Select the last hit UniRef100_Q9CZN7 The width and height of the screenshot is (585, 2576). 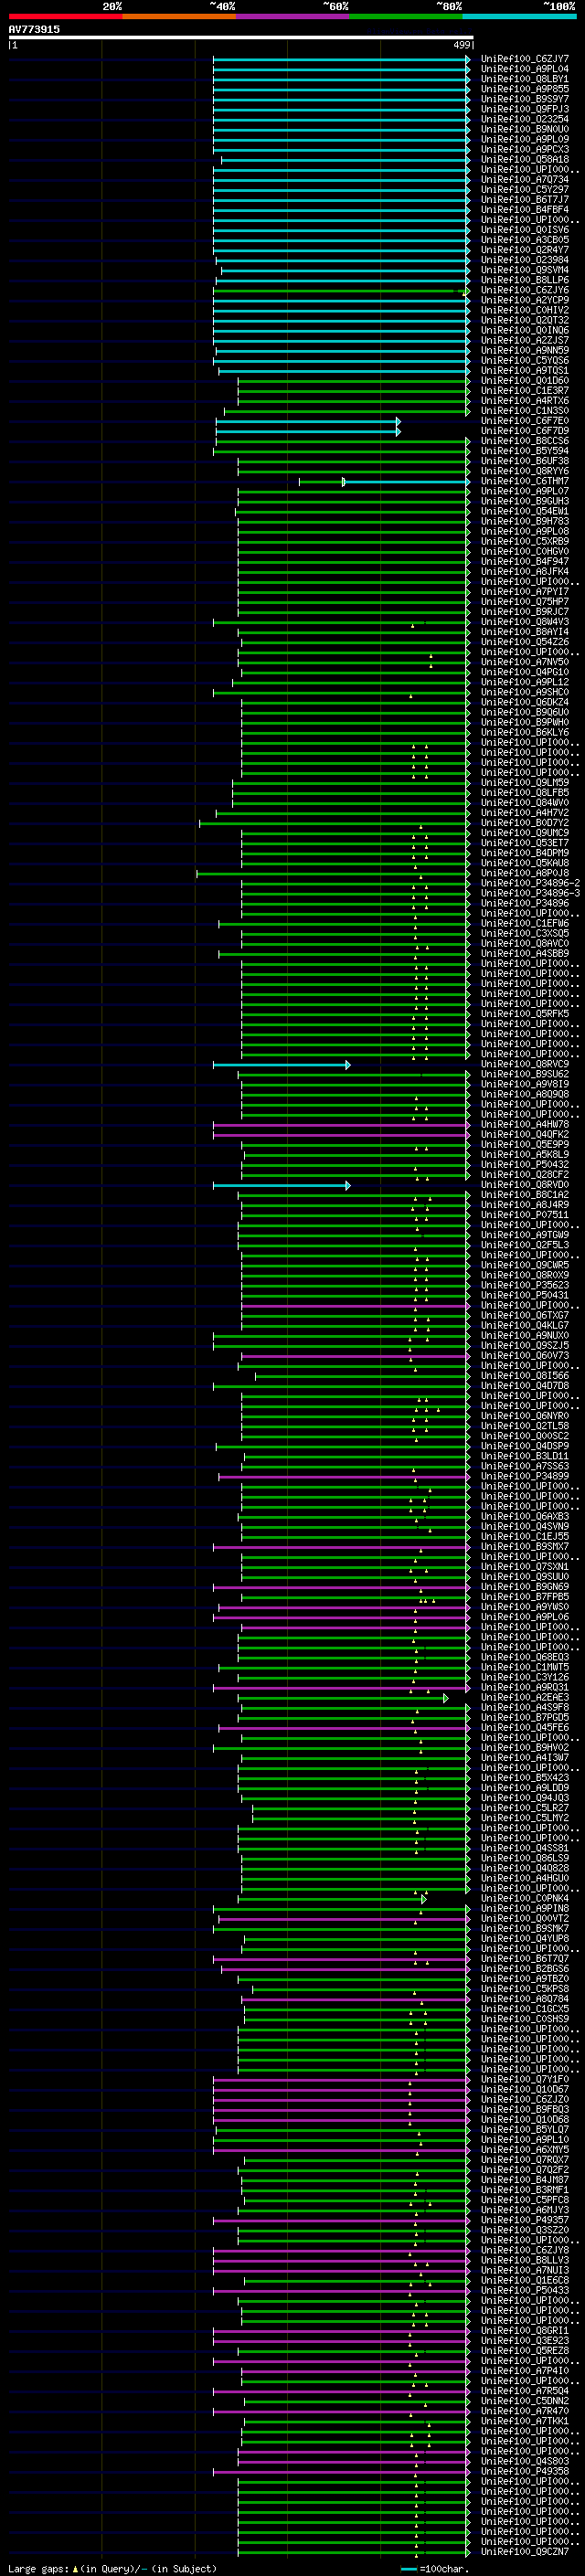pyautogui.click(x=524, y=2552)
